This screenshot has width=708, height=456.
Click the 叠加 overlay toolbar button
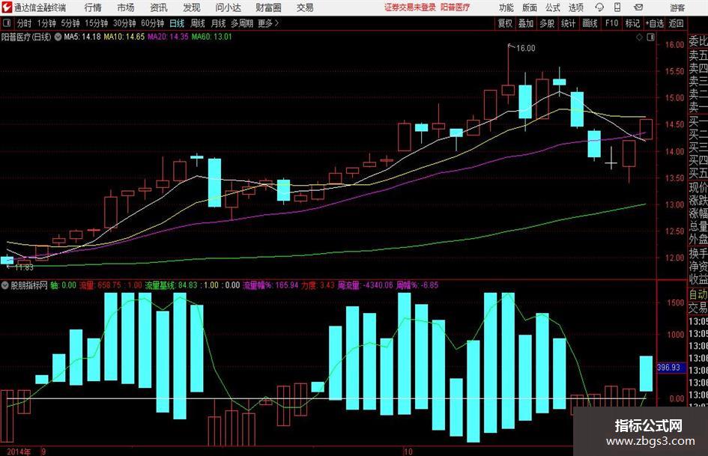coord(526,23)
